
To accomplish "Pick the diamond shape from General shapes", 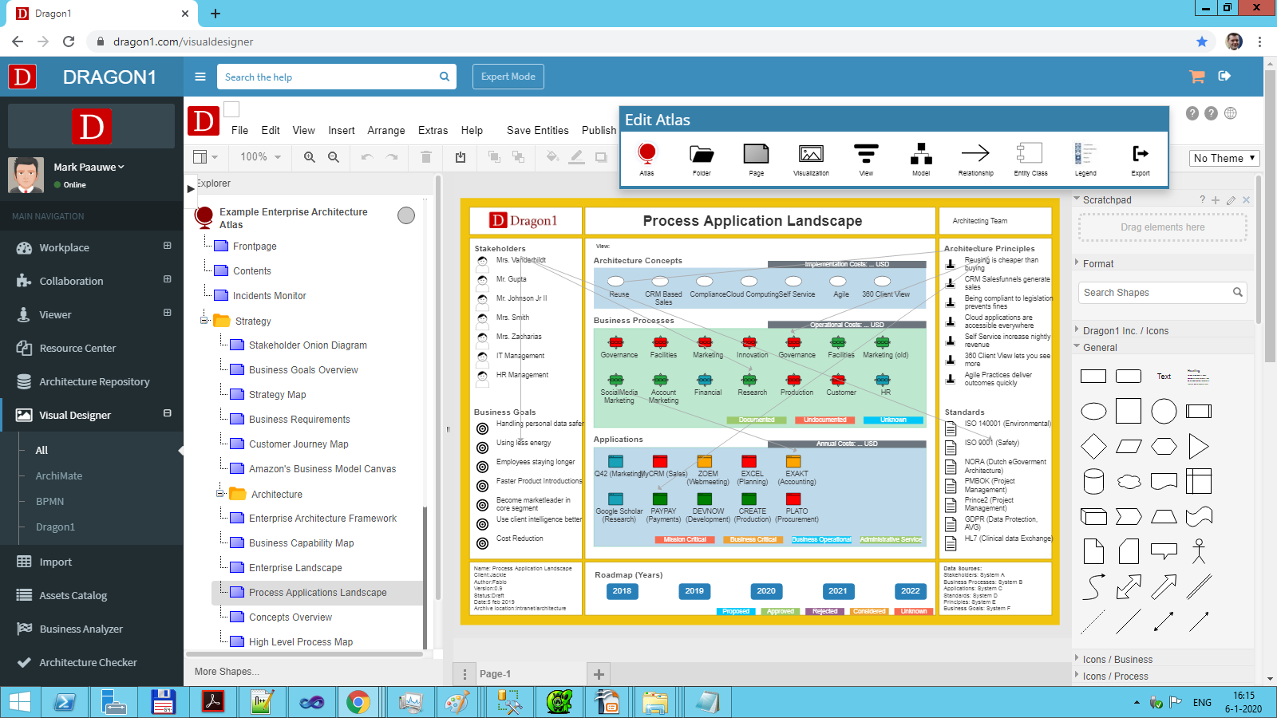I will click(1093, 447).
